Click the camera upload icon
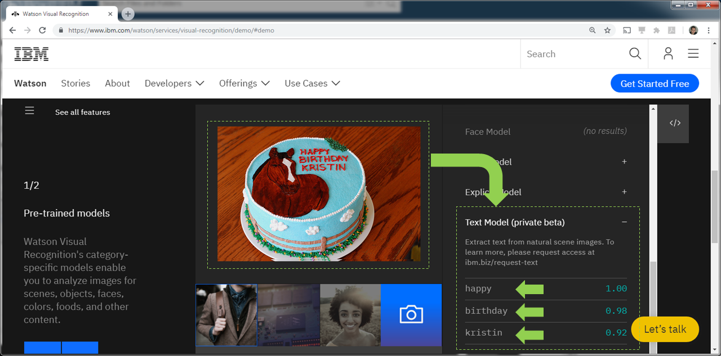This screenshot has height=356, width=721. coord(411,314)
